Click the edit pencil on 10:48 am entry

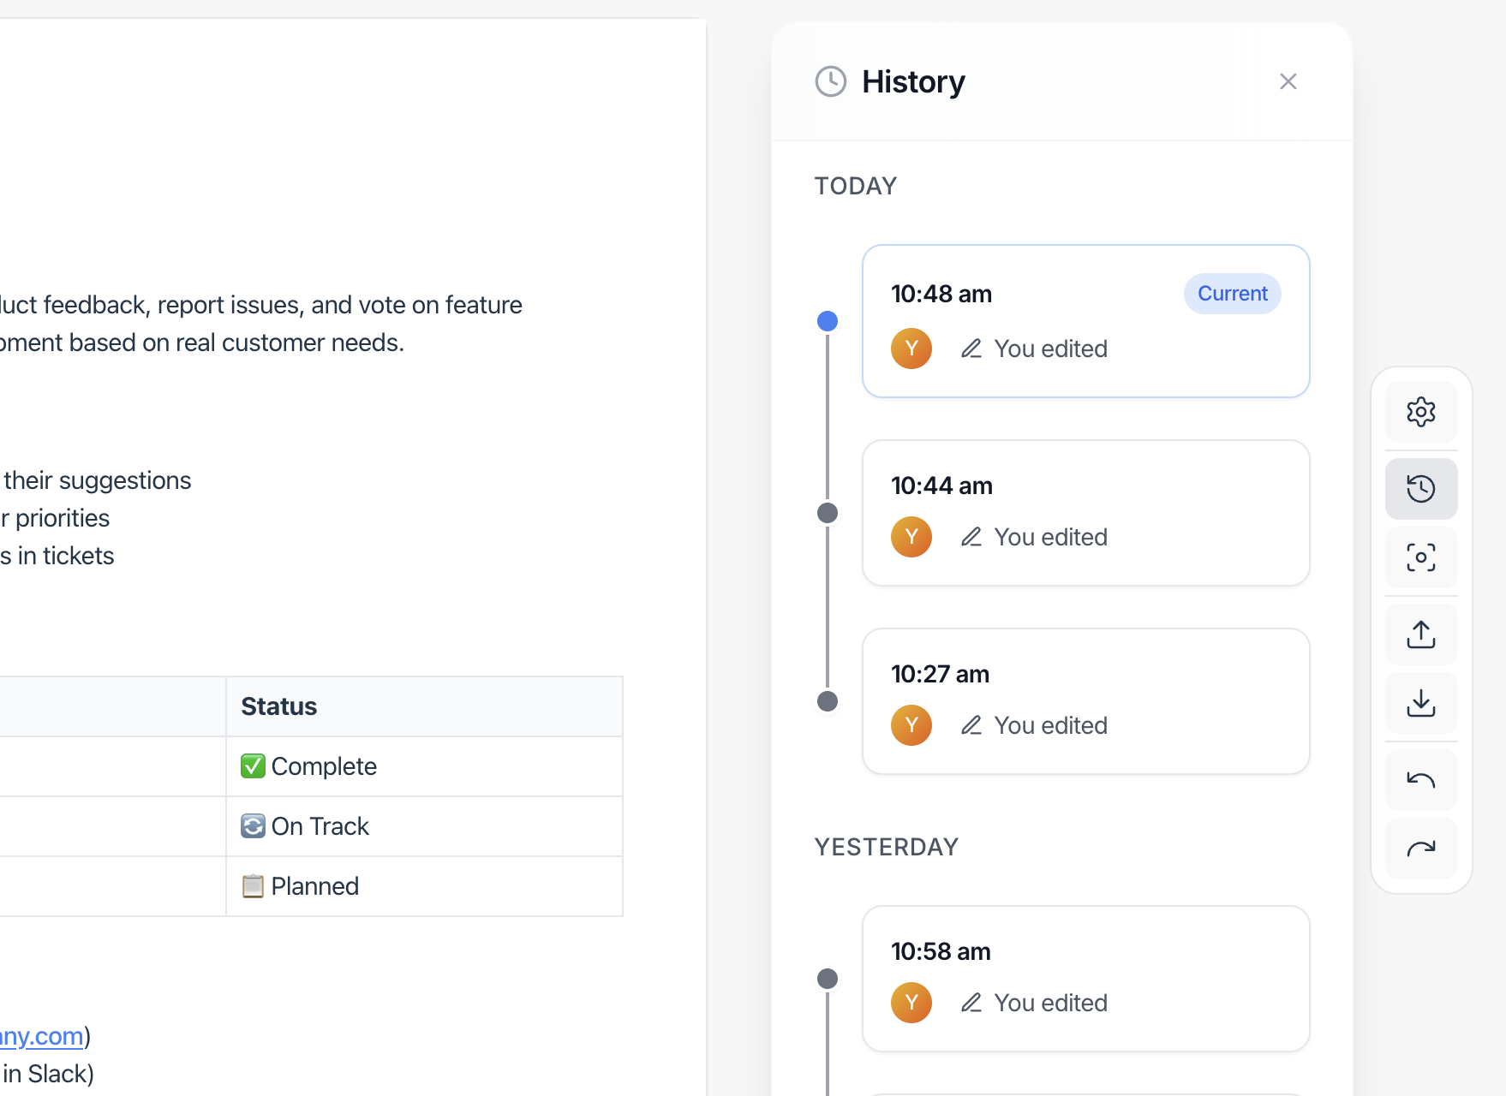tap(972, 348)
